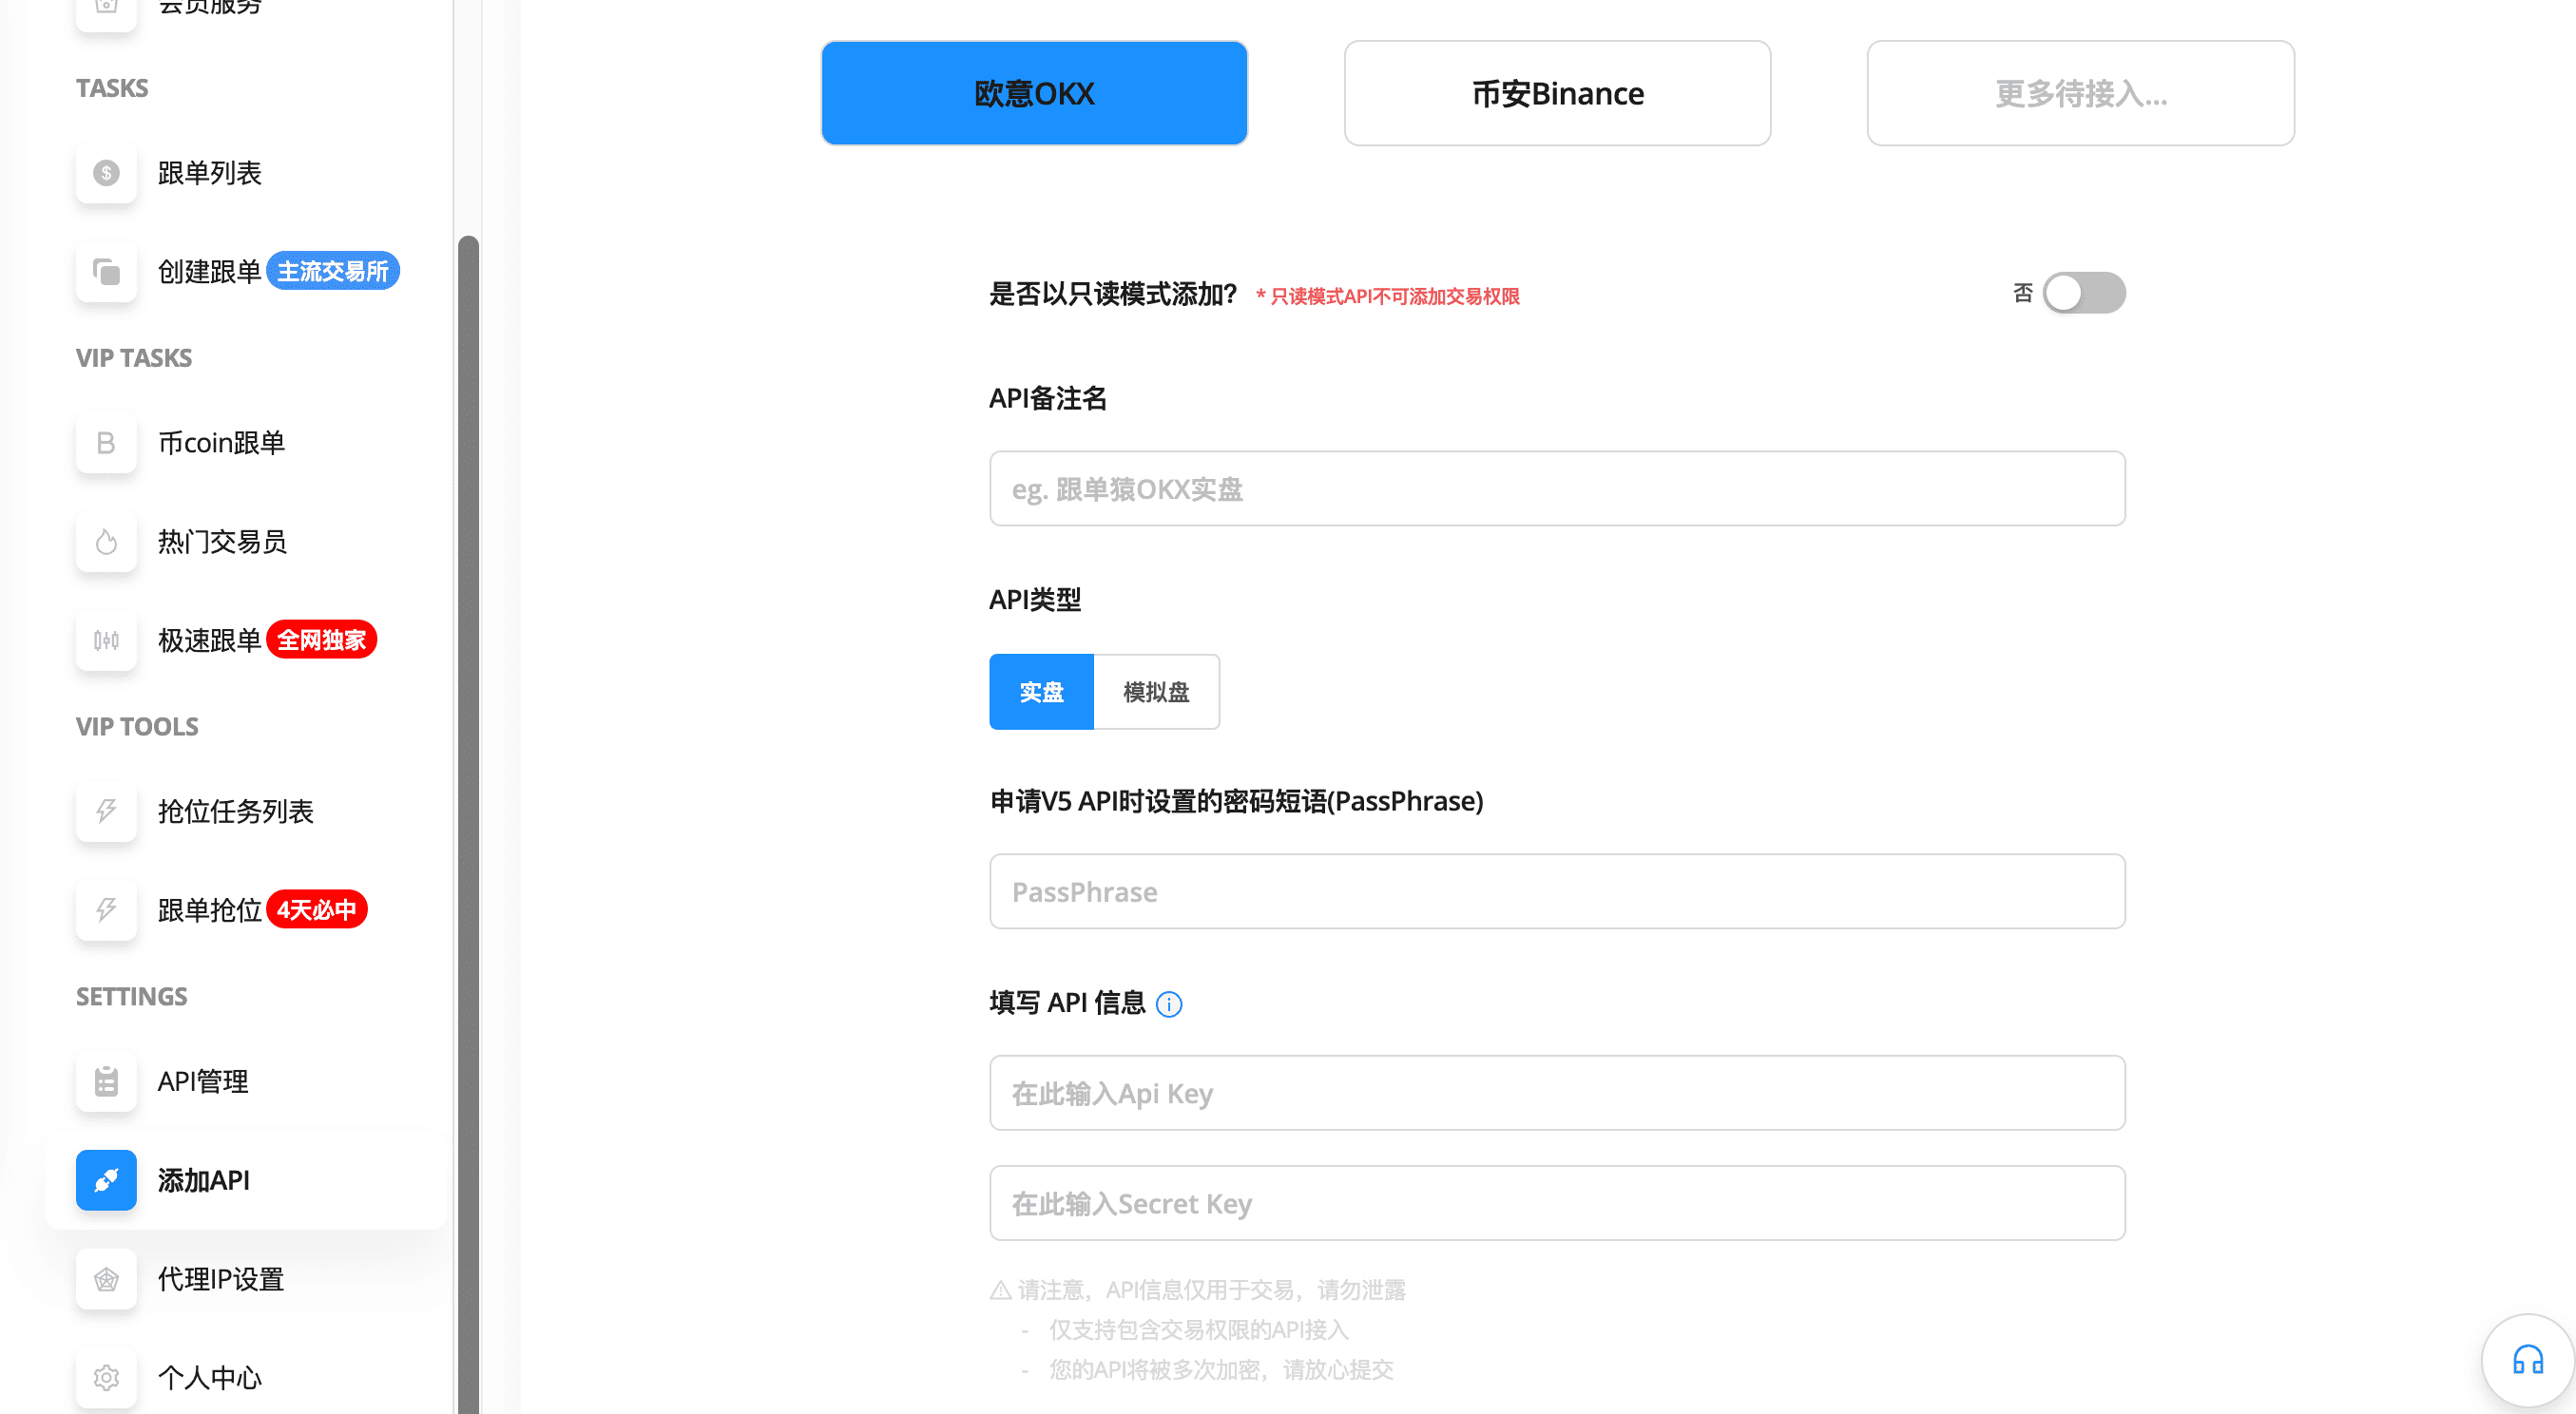Click the info icon next to 填写 API 信息
Viewport: 2576px width, 1414px height.
1169,1004
